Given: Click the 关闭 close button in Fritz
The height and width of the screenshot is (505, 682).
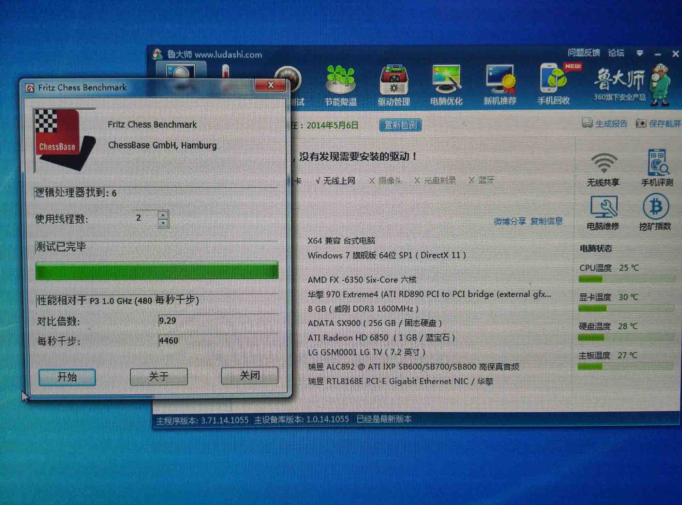Looking at the screenshot, I should click(x=250, y=375).
